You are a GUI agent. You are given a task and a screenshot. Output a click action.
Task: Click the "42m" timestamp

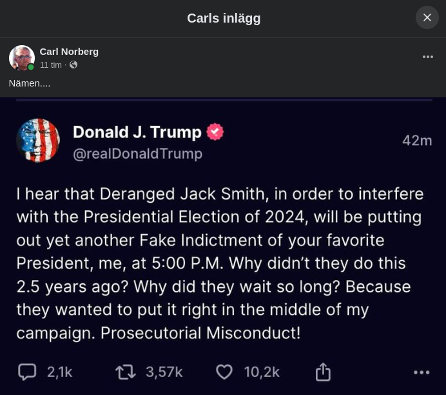point(417,141)
